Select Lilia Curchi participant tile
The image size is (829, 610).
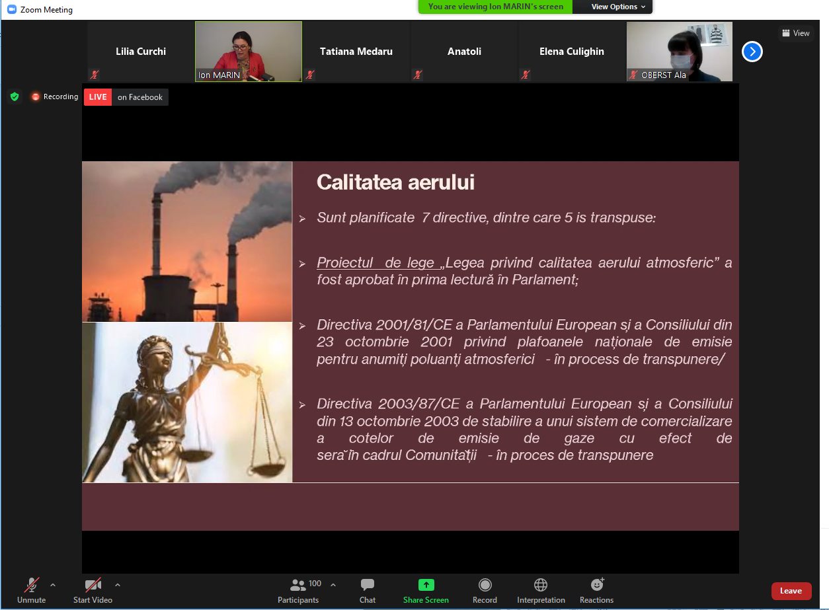click(140, 52)
